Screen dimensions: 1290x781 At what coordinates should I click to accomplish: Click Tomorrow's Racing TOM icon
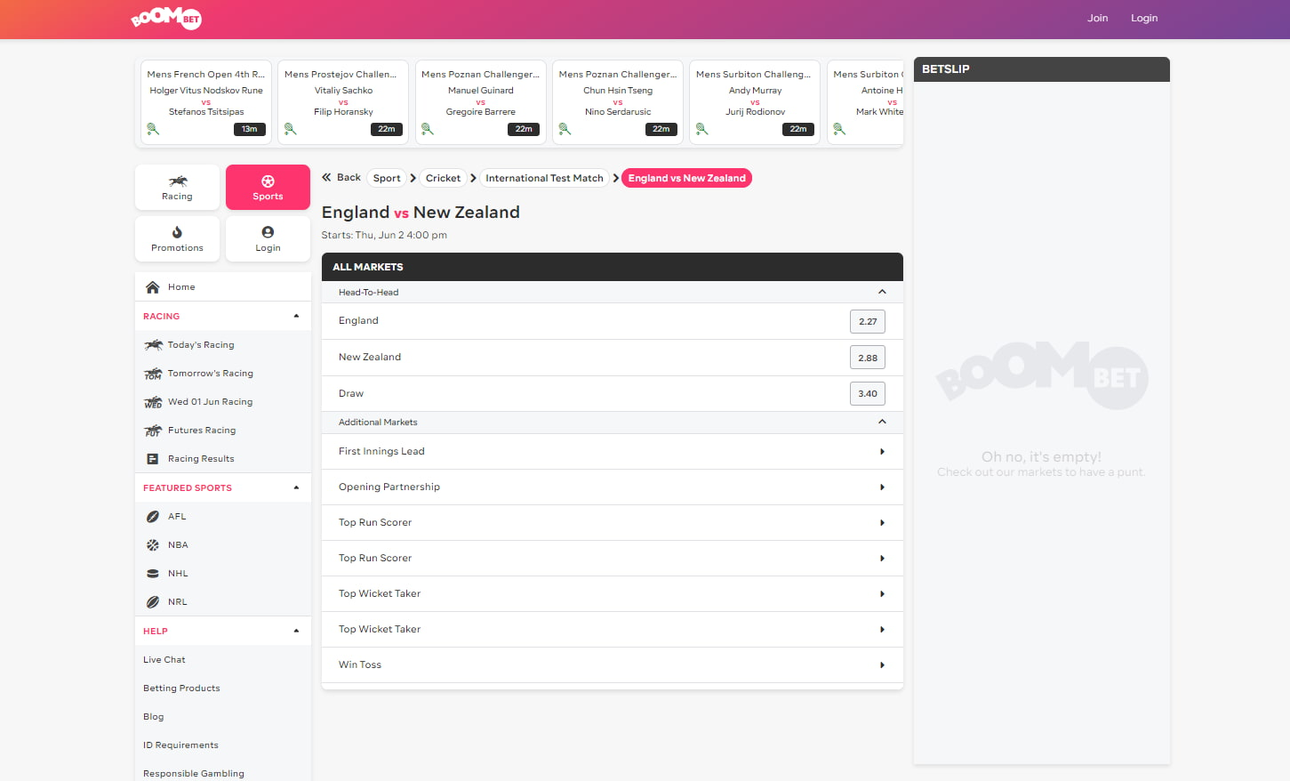153,374
